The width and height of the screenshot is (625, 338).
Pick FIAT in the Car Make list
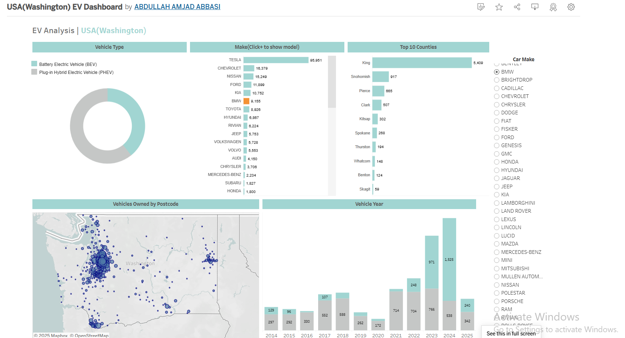point(497,121)
